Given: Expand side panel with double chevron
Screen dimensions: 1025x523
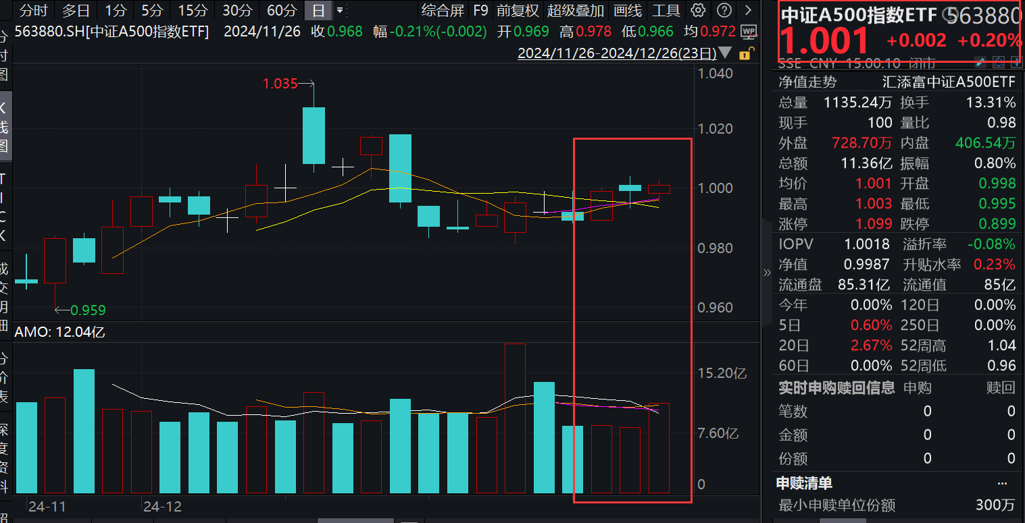Looking at the screenshot, I should point(767,273).
